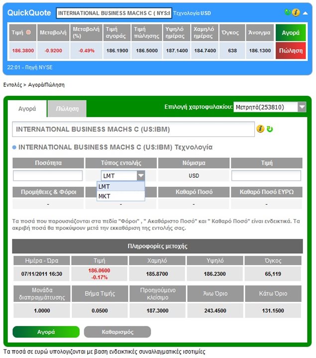316x358 pixels.
Task: Click the INTERNATIONAL BUSINESS MACHS C (US:IBM) input
Action: pyautogui.click(x=133, y=129)
